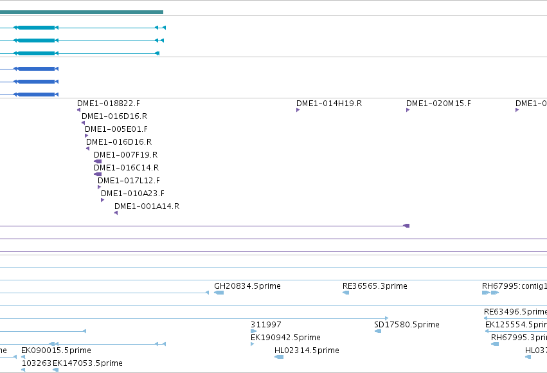
Task: Click the EK090015.5prime label
Action: click(x=56, y=350)
